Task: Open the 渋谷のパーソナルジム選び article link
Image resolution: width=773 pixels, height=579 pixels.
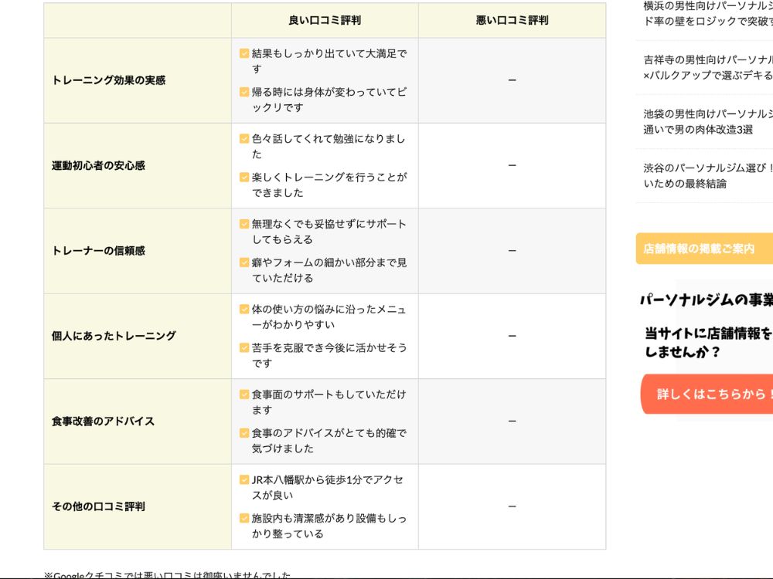Action: point(707,175)
